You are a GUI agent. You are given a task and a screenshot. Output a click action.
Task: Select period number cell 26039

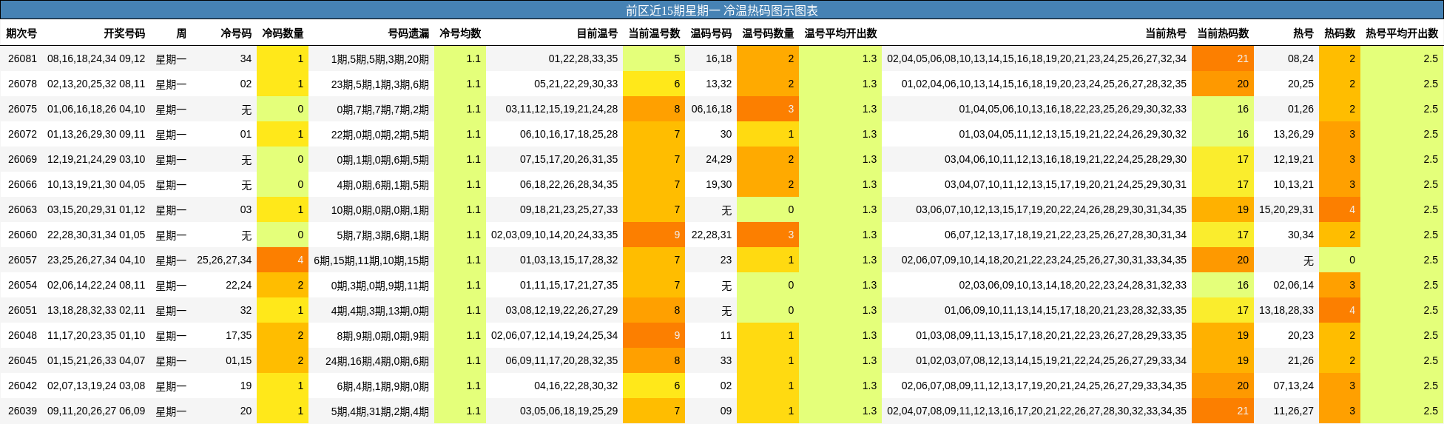[22, 411]
